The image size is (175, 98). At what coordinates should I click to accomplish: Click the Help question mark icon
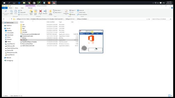click(x=172, y=8)
